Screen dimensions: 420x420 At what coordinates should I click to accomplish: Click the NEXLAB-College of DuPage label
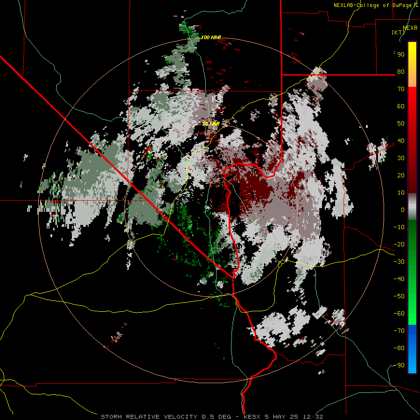[375, 5]
